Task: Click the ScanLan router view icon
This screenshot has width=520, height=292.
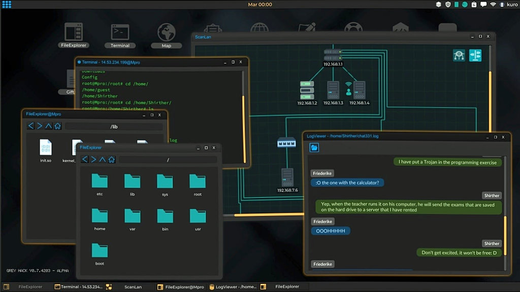Action: click(x=459, y=55)
